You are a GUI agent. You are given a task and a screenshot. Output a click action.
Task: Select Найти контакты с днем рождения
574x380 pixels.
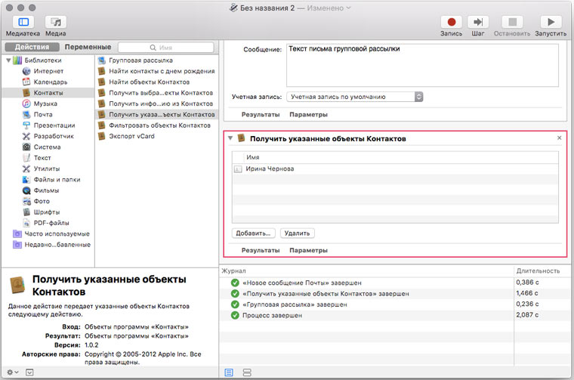tap(162, 71)
